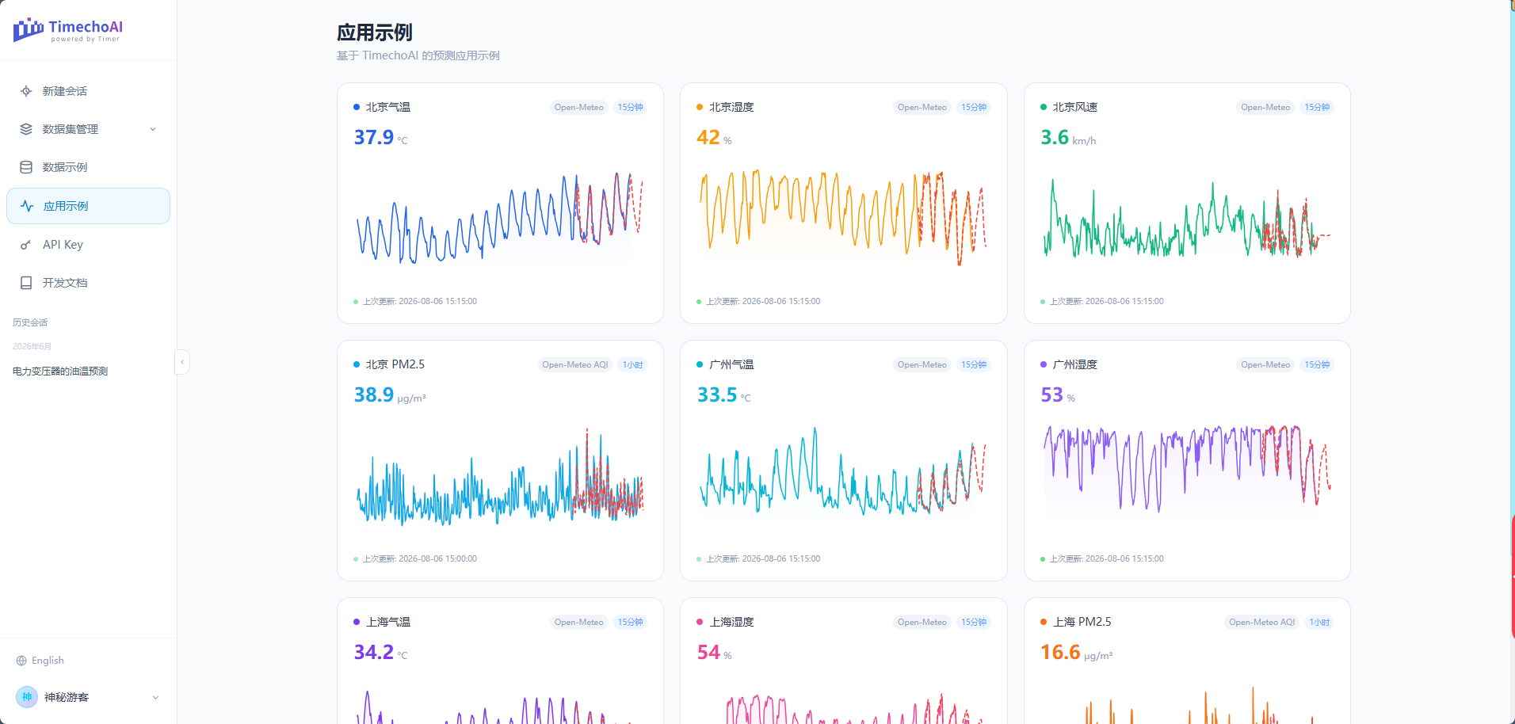Open 开发文档 from sidebar
Image resolution: width=1515 pixels, height=724 pixels.
point(88,283)
